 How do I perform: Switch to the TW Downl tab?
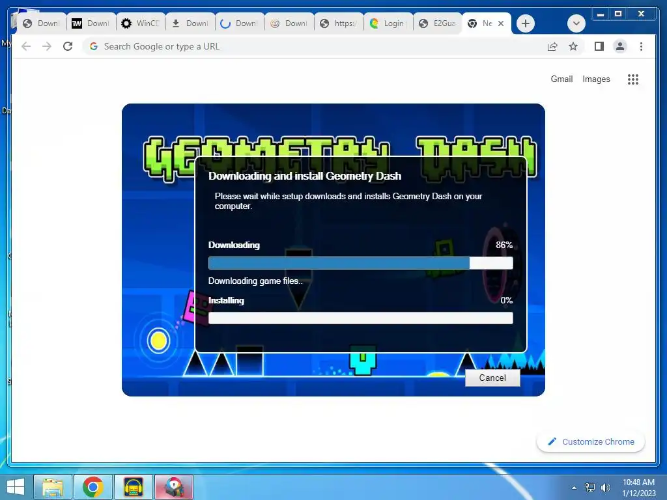tap(91, 23)
